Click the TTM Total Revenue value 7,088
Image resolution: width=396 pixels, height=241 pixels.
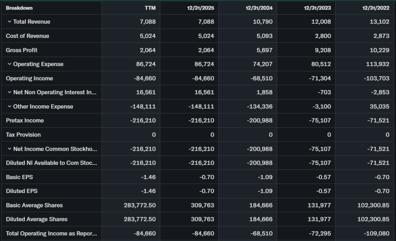pyautogui.click(x=148, y=22)
